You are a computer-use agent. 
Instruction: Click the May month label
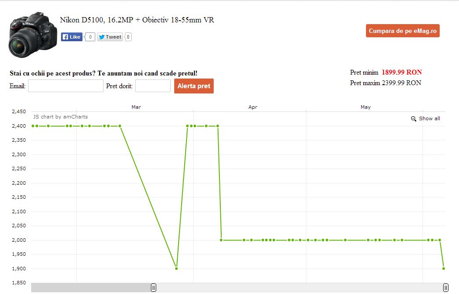click(366, 107)
